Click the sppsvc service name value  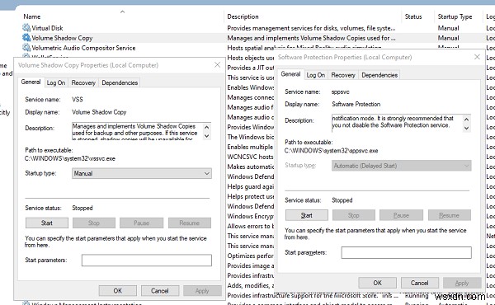tap(340, 92)
